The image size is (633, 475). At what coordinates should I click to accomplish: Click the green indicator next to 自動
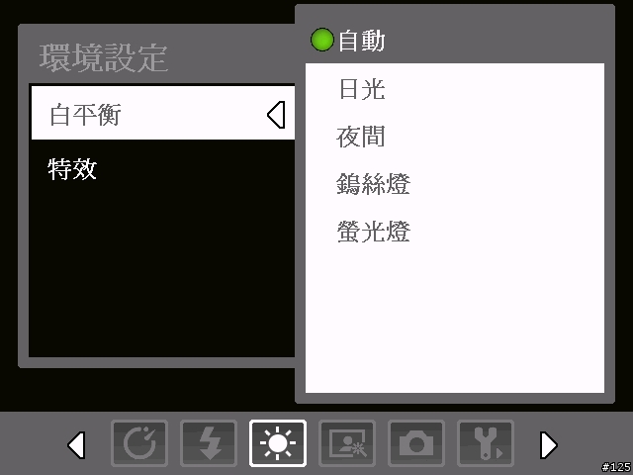(x=322, y=40)
